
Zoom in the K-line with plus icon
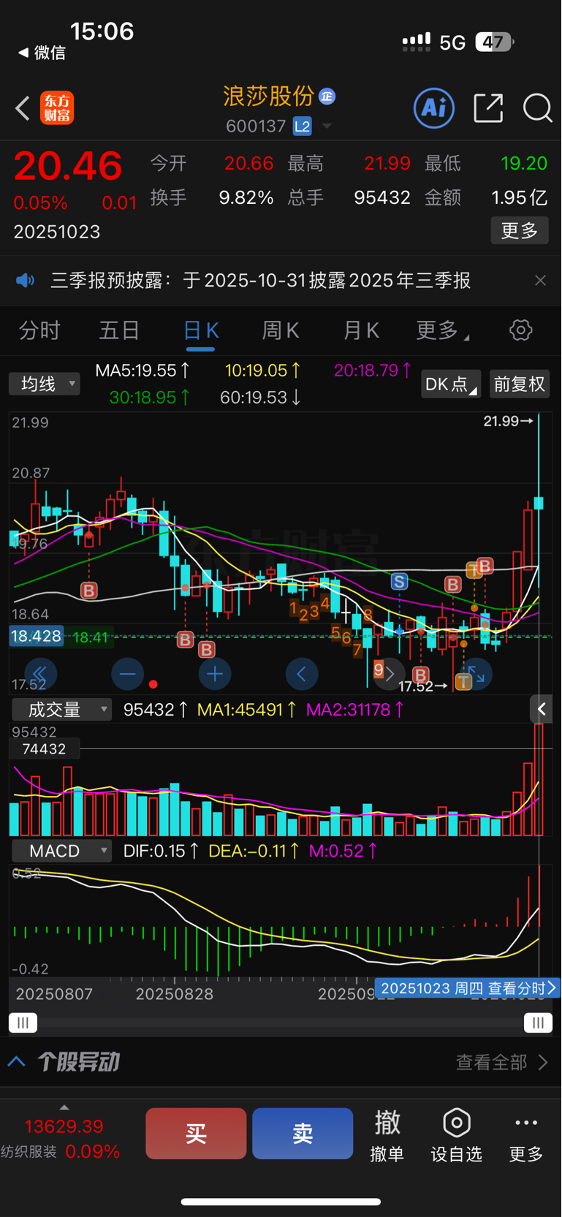[x=215, y=674]
